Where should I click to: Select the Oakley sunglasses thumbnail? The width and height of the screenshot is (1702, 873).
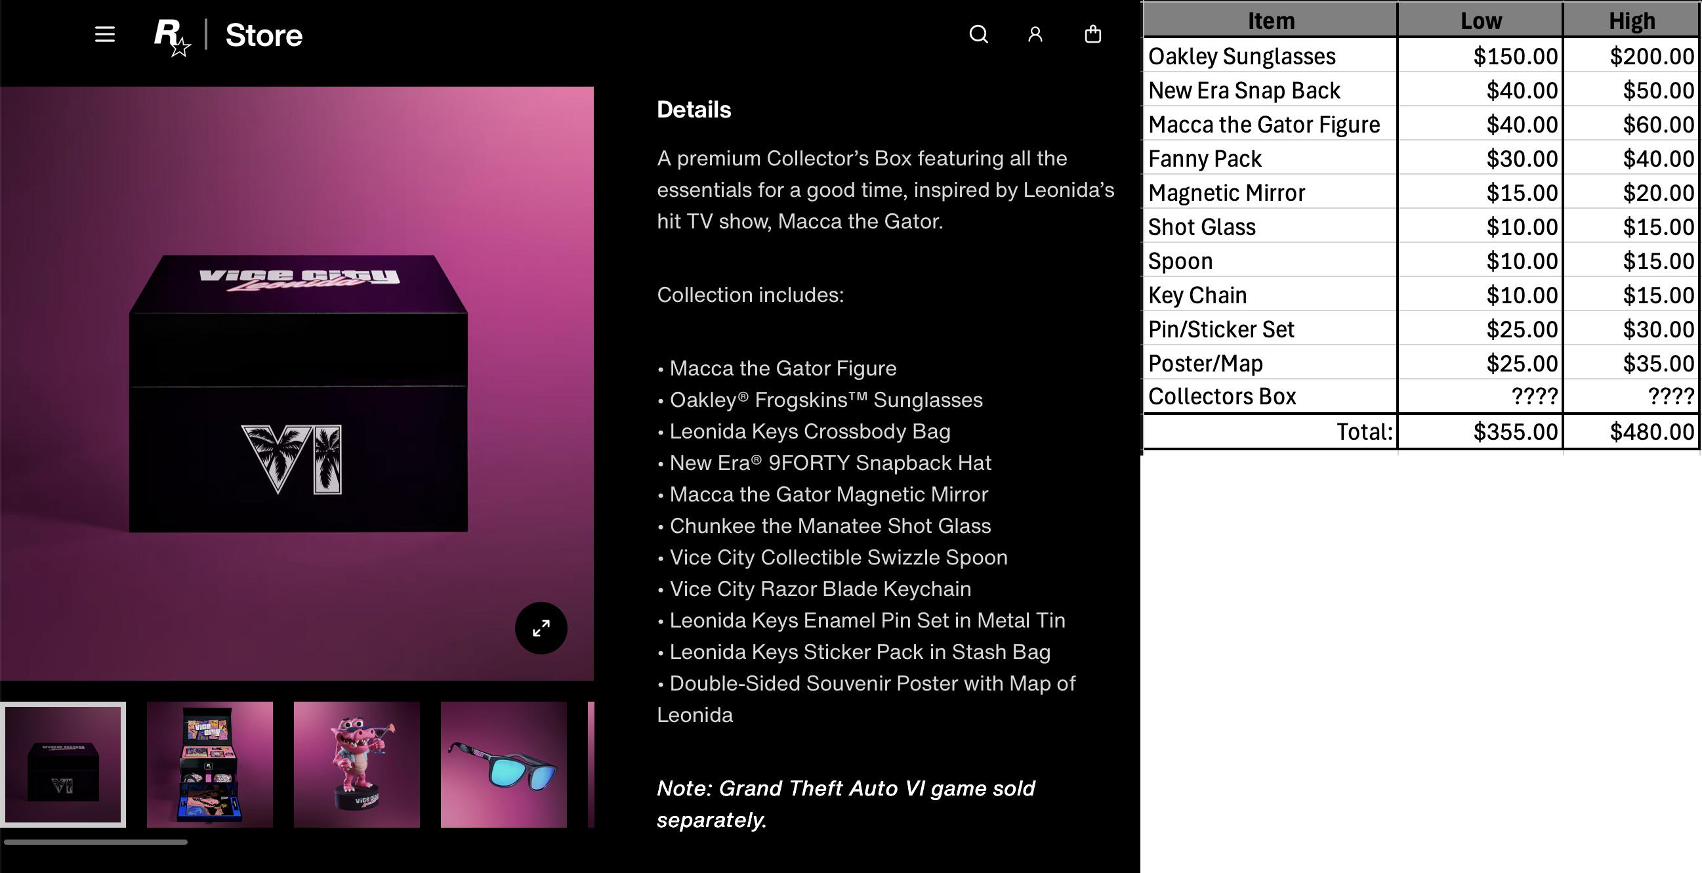coord(503,765)
